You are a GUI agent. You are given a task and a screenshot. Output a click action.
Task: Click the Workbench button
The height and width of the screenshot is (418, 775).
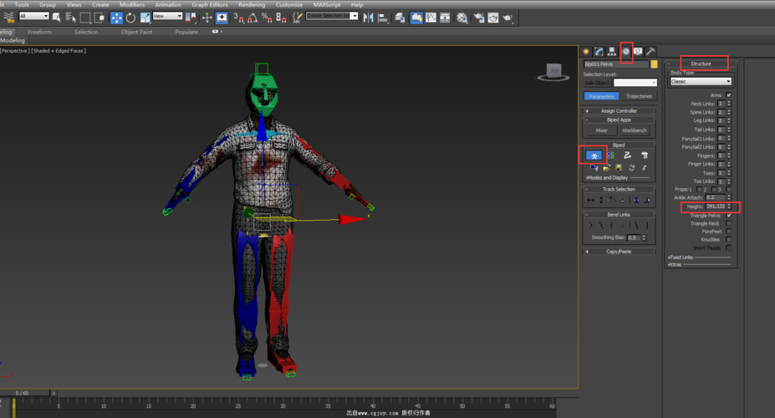click(x=635, y=130)
